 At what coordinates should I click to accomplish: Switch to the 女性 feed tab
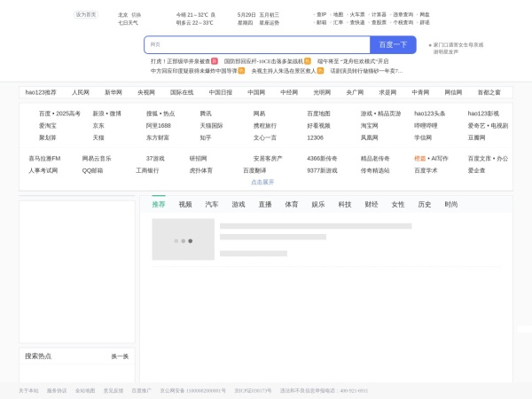point(398,204)
